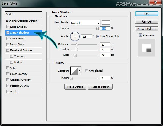Click the Opacity slider handle

coord(97,28)
